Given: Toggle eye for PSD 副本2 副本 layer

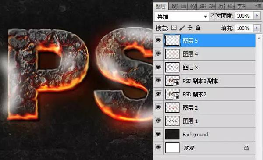Looking at the screenshot, I should (158, 80).
